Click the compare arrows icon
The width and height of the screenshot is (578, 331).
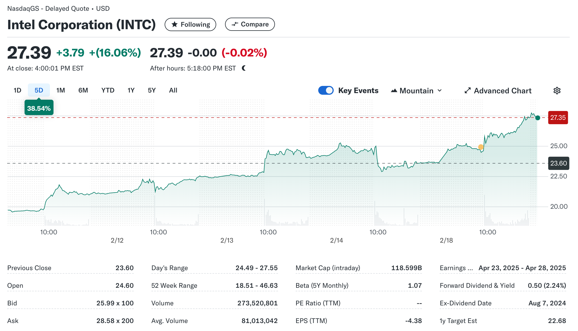click(235, 24)
